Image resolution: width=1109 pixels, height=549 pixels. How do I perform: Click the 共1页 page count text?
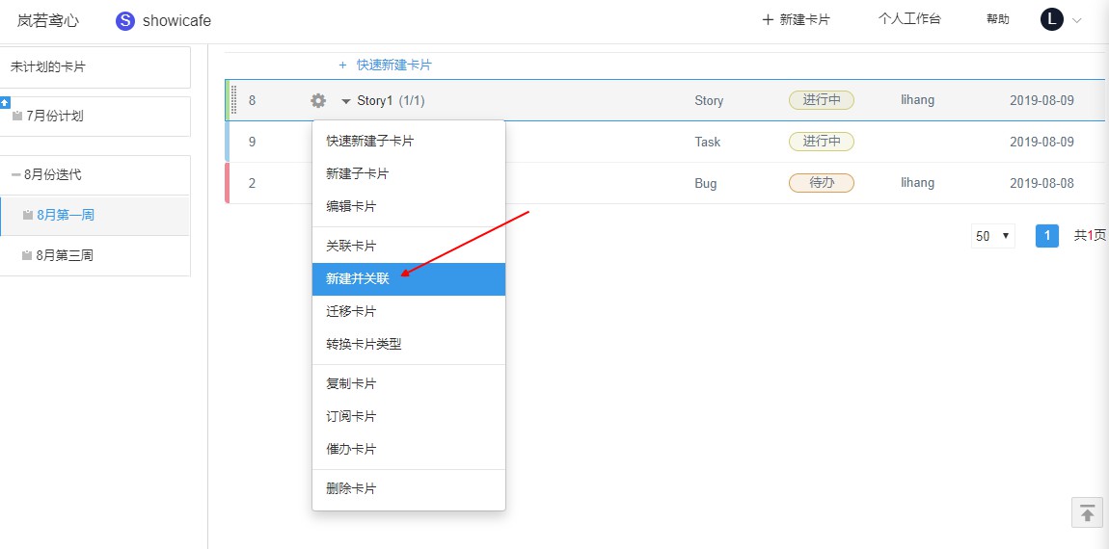[1090, 236]
